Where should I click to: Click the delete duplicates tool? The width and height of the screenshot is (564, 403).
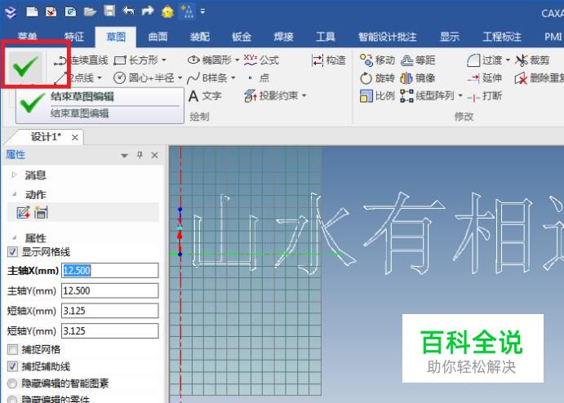tap(540, 77)
